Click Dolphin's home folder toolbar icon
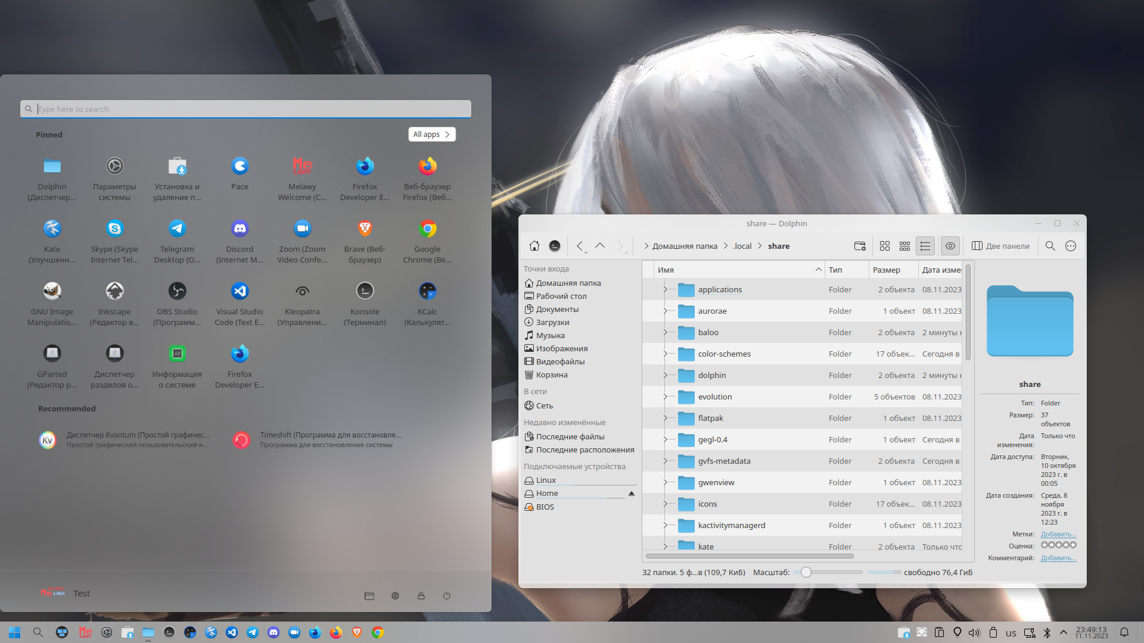The image size is (1144, 643). (x=534, y=246)
